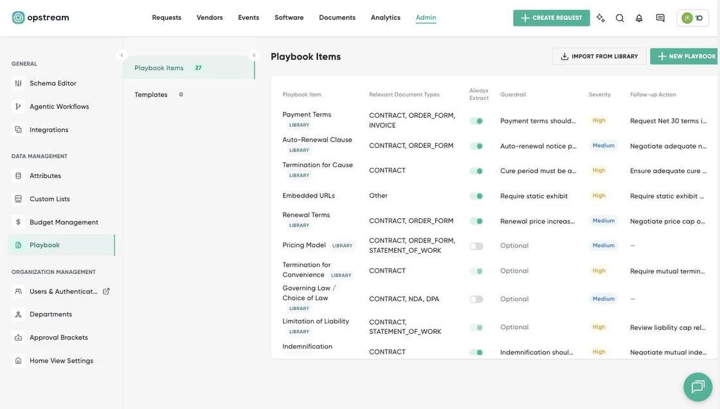Viewport: 720px width, 409px height.
Task: Click guardrail text 'Require static exhibit'
Action: tap(534, 195)
